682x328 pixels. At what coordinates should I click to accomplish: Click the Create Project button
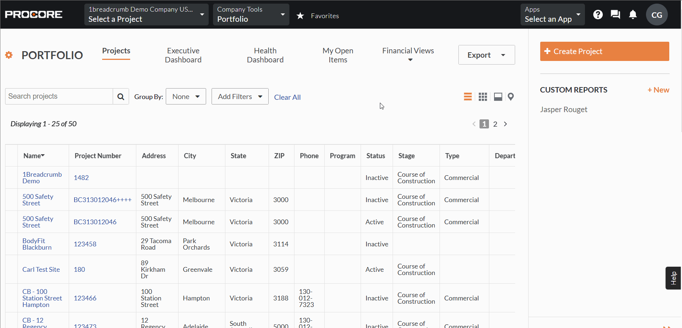pyautogui.click(x=604, y=51)
